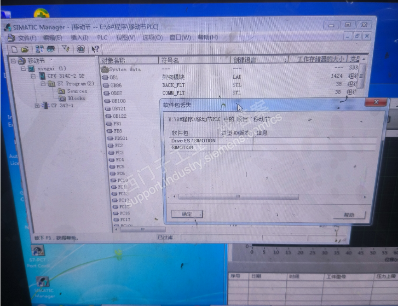This screenshot has height=306, width=398.
Task: Open the 编辑(E) menu
Action: click(52, 38)
